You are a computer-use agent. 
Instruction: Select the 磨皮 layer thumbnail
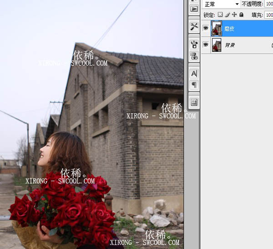[217, 28]
